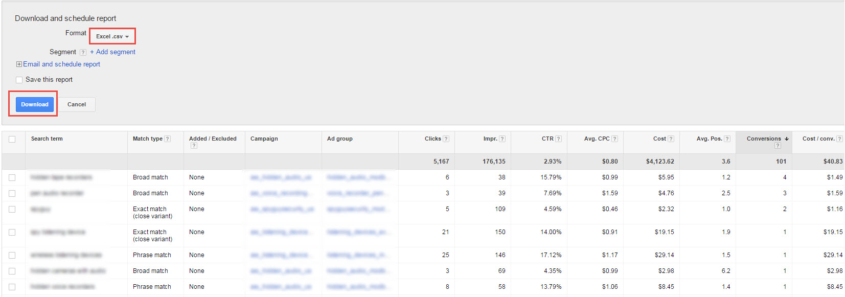
Task: Click help icon beside Match type header
Action: coord(168,139)
